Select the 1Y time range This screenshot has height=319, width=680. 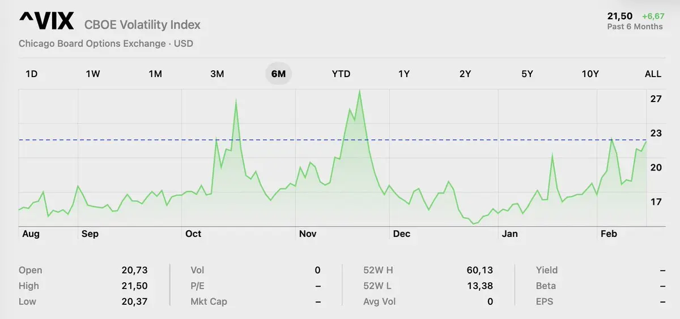click(403, 74)
